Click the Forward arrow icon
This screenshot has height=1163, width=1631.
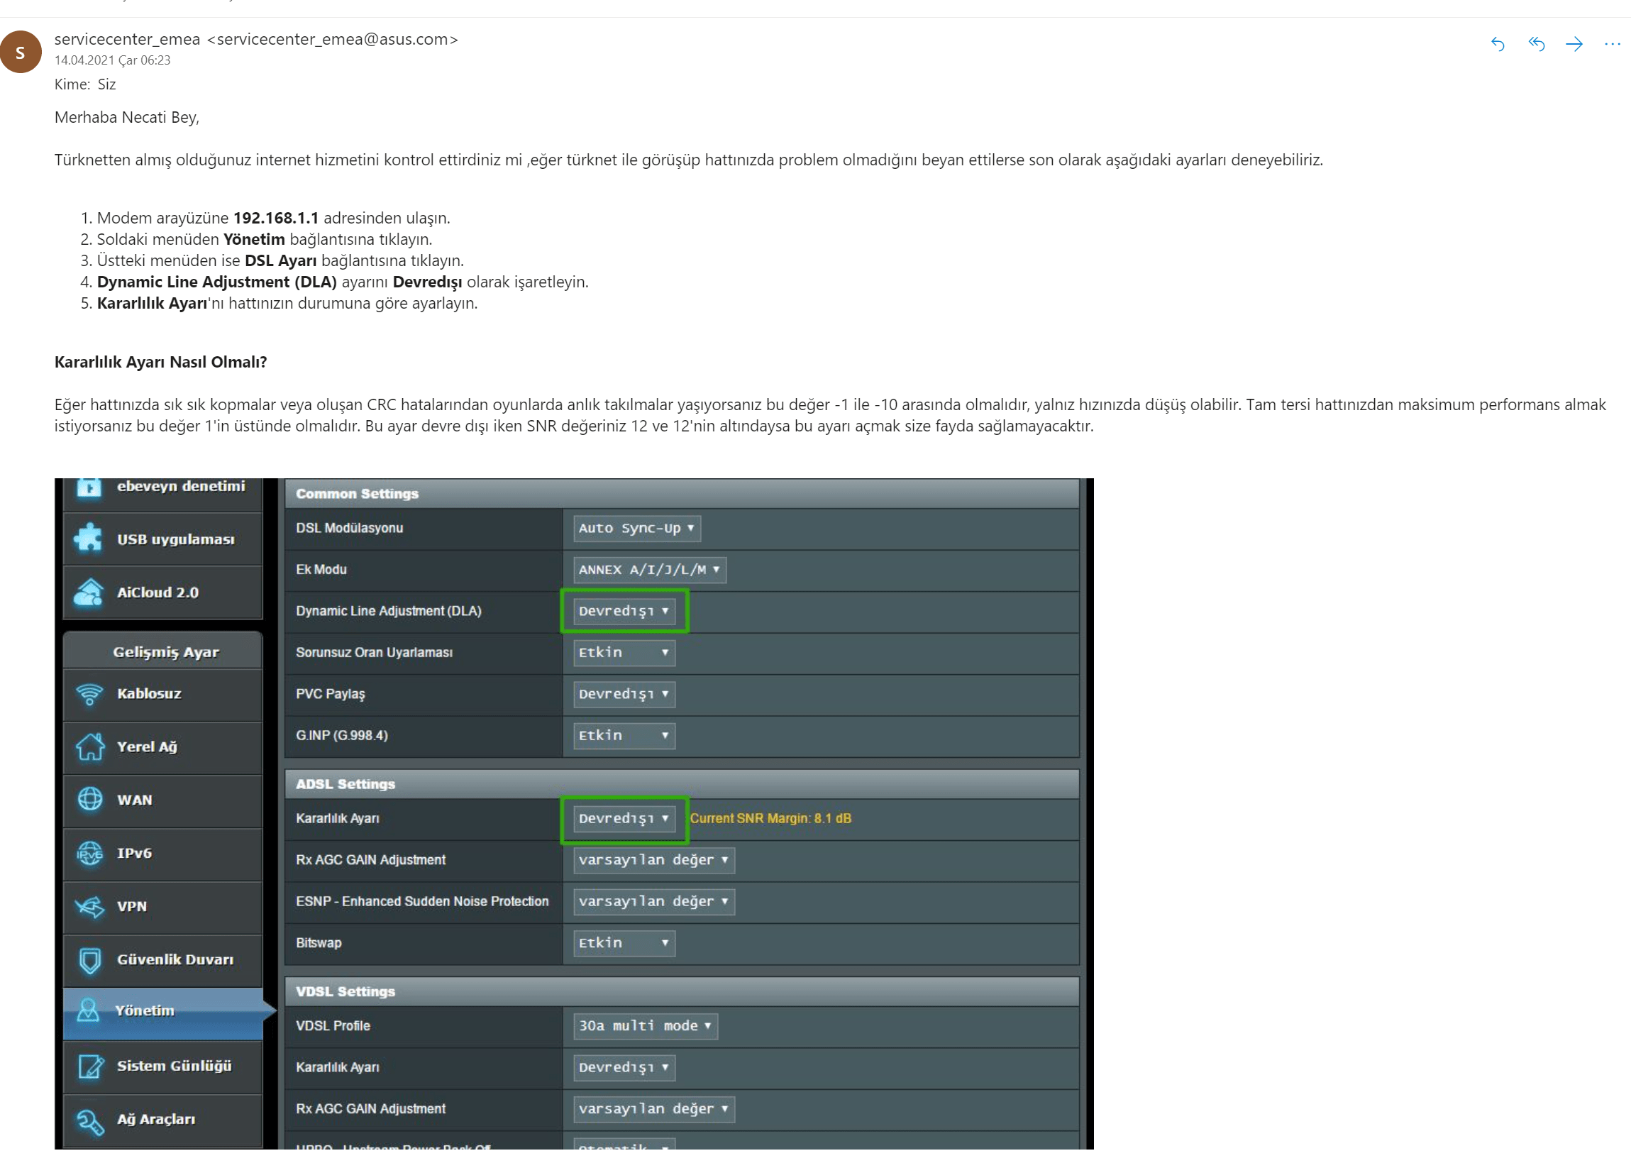(x=1574, y=45)
